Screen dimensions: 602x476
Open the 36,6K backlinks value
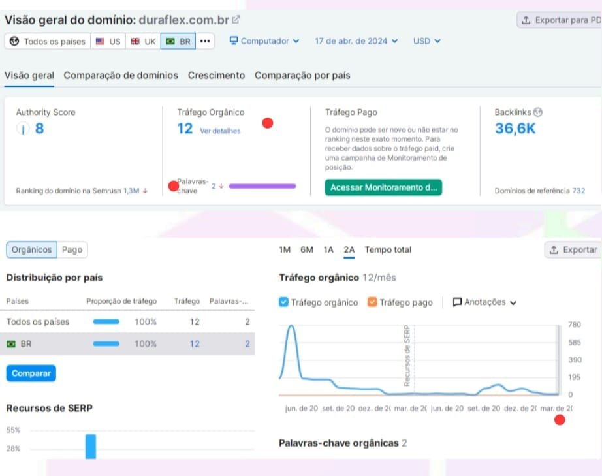[x=515, y=129]
